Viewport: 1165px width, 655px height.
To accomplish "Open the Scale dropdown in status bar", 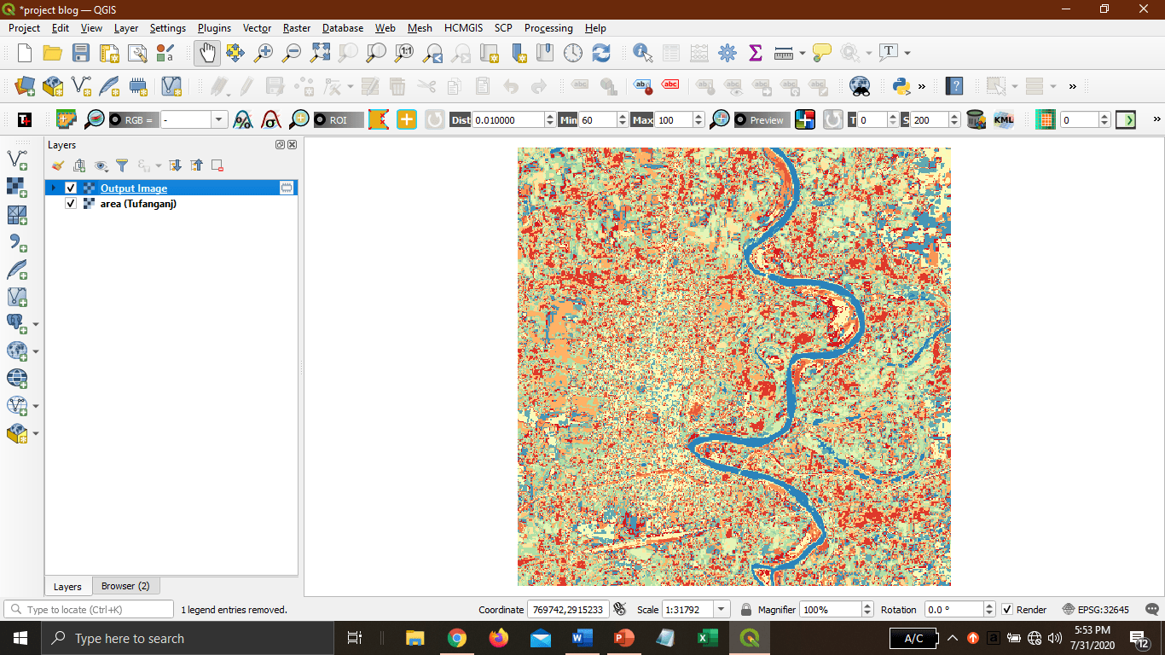I will tap(721, 609).
